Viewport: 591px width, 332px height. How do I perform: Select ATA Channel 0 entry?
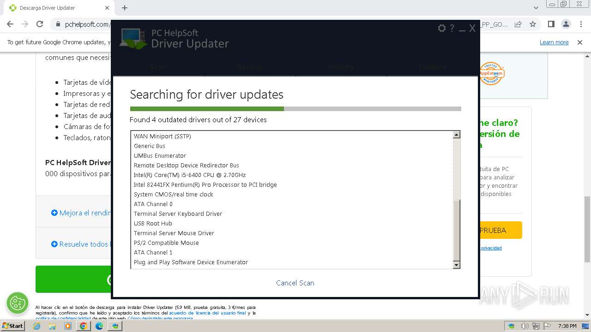(x=153, y=204)
